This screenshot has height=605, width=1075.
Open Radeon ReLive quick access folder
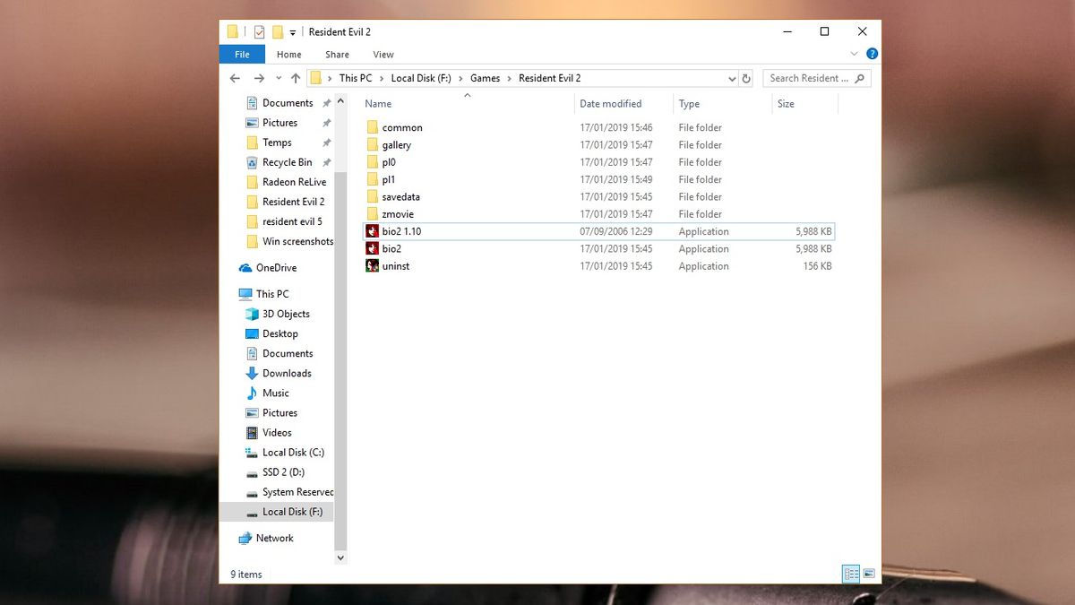[286, 182]
